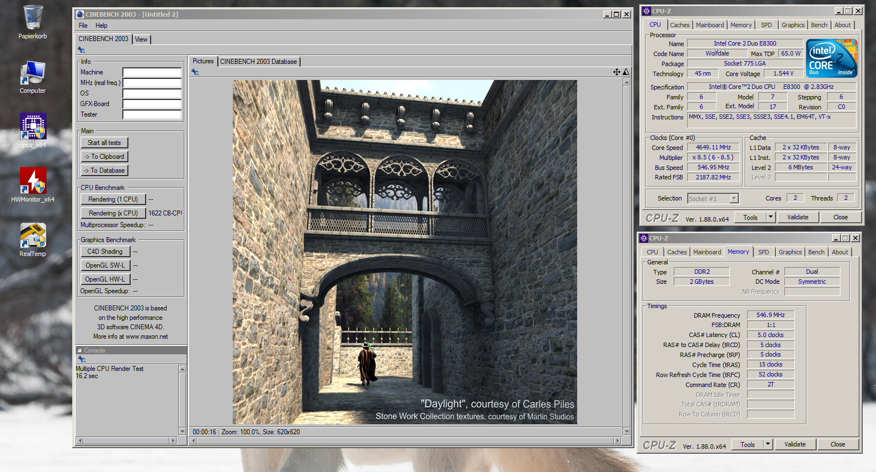Open Mainboard tab in upper CPU-Z
This screenshot has width=876, height=472.
click(x=710, y=25)
